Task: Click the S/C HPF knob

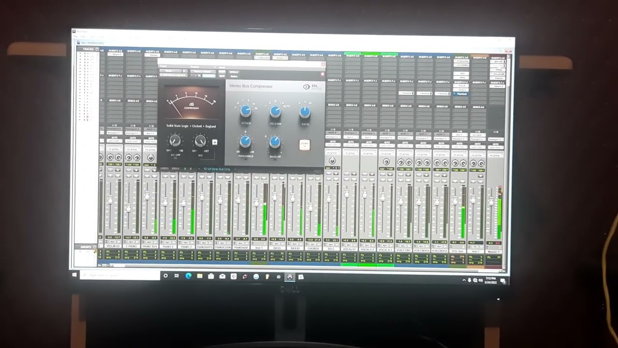Action: [175, 141]
